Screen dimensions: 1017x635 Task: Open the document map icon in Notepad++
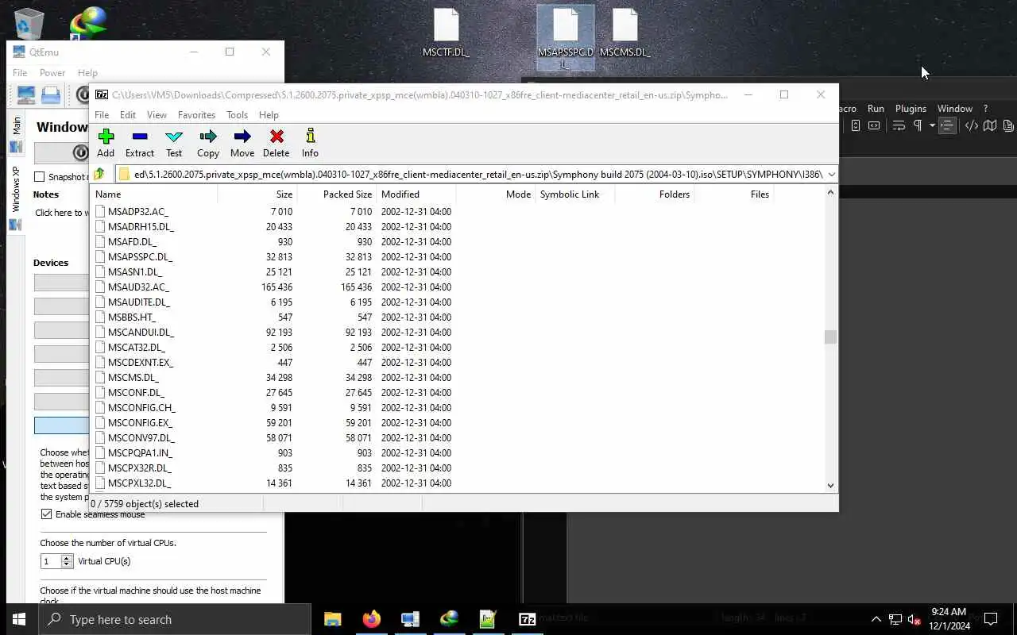(x=990, y=125)
